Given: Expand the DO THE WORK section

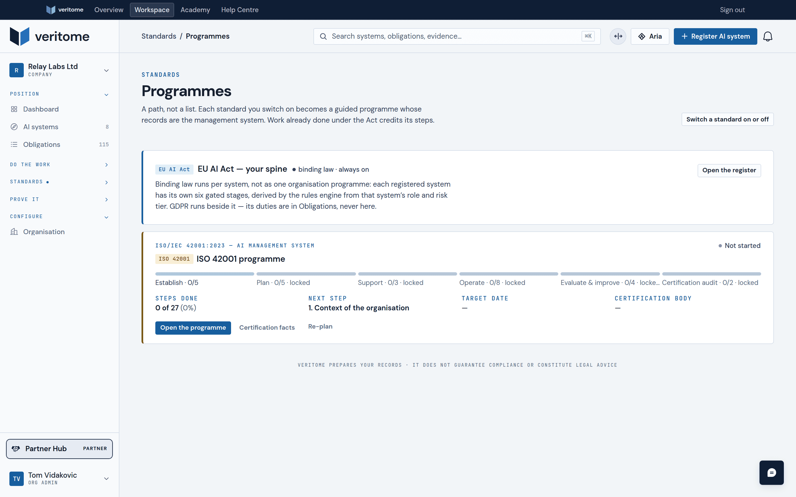Looking at the screenshot, I should 106,165.
